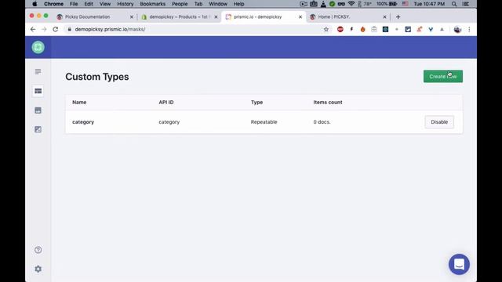
Task: Close the Home | PICKSY tab
Action: (x=384, y=17)
